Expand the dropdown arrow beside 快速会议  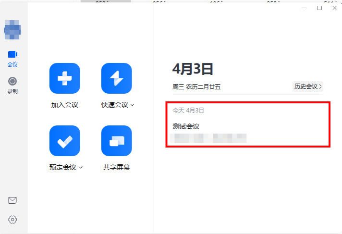[133, 105]
